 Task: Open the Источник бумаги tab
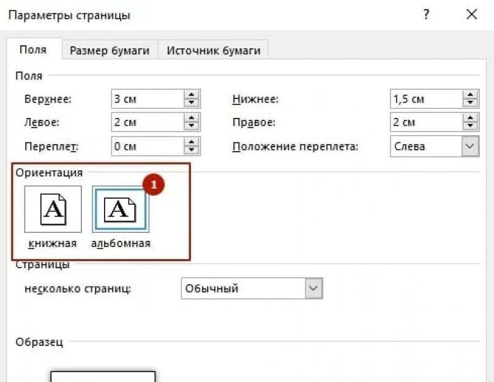pos(213,50)
